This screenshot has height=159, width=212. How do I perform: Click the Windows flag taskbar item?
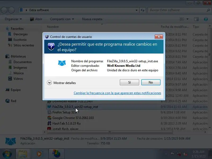click(56, 154)
